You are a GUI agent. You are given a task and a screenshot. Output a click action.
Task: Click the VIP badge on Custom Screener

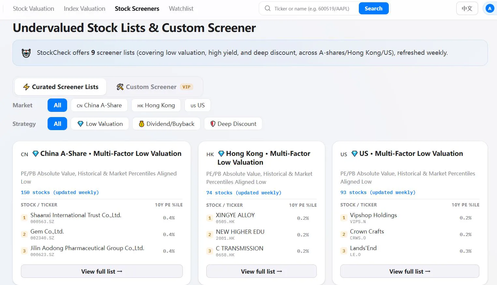(x=186, y=87)
